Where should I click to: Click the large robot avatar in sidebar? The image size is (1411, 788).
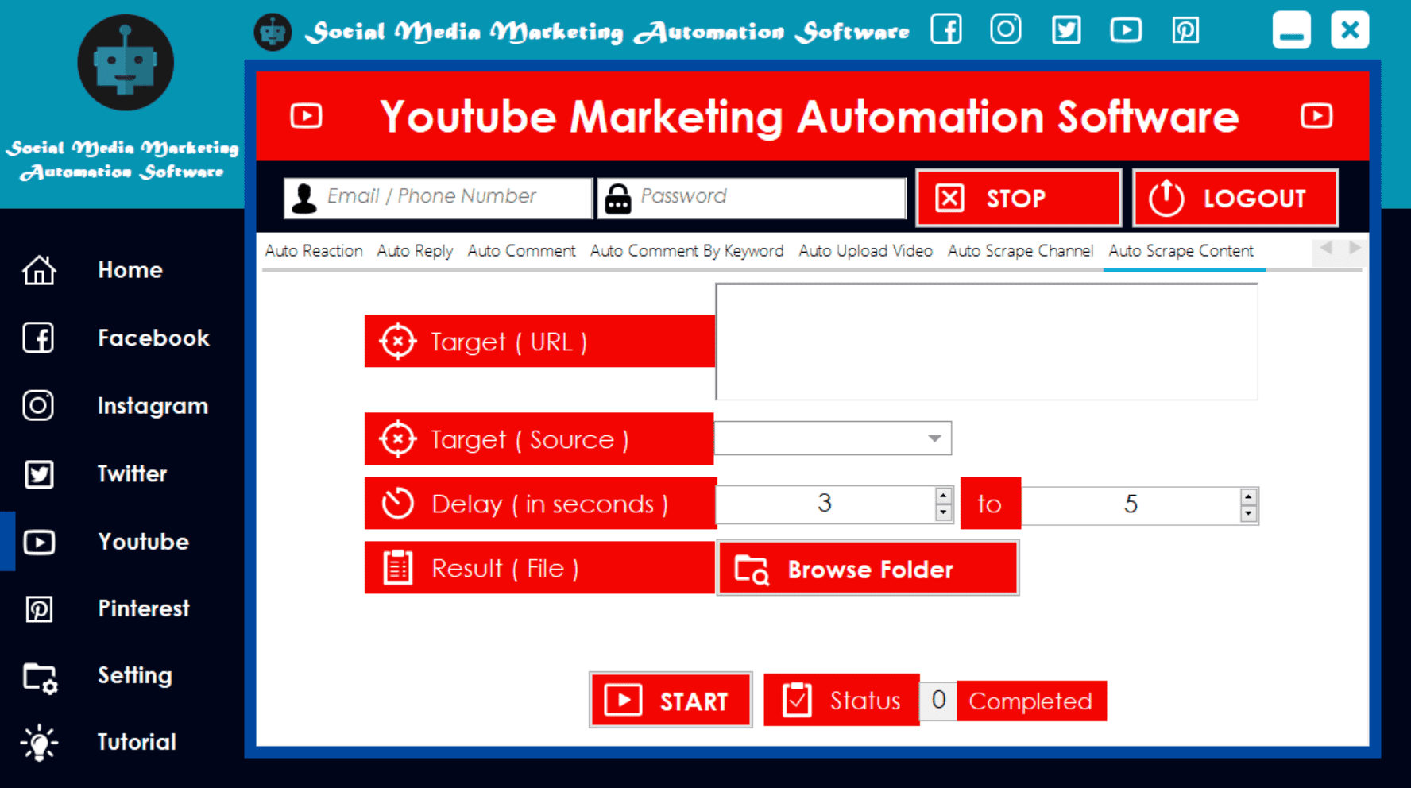126,63
